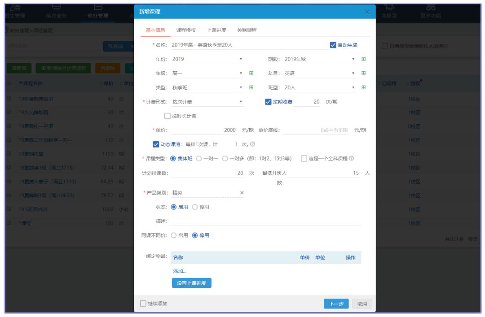Click green add icon next to 年级
Viewport: 485px width, 317px height.
[x=251, y=74]
